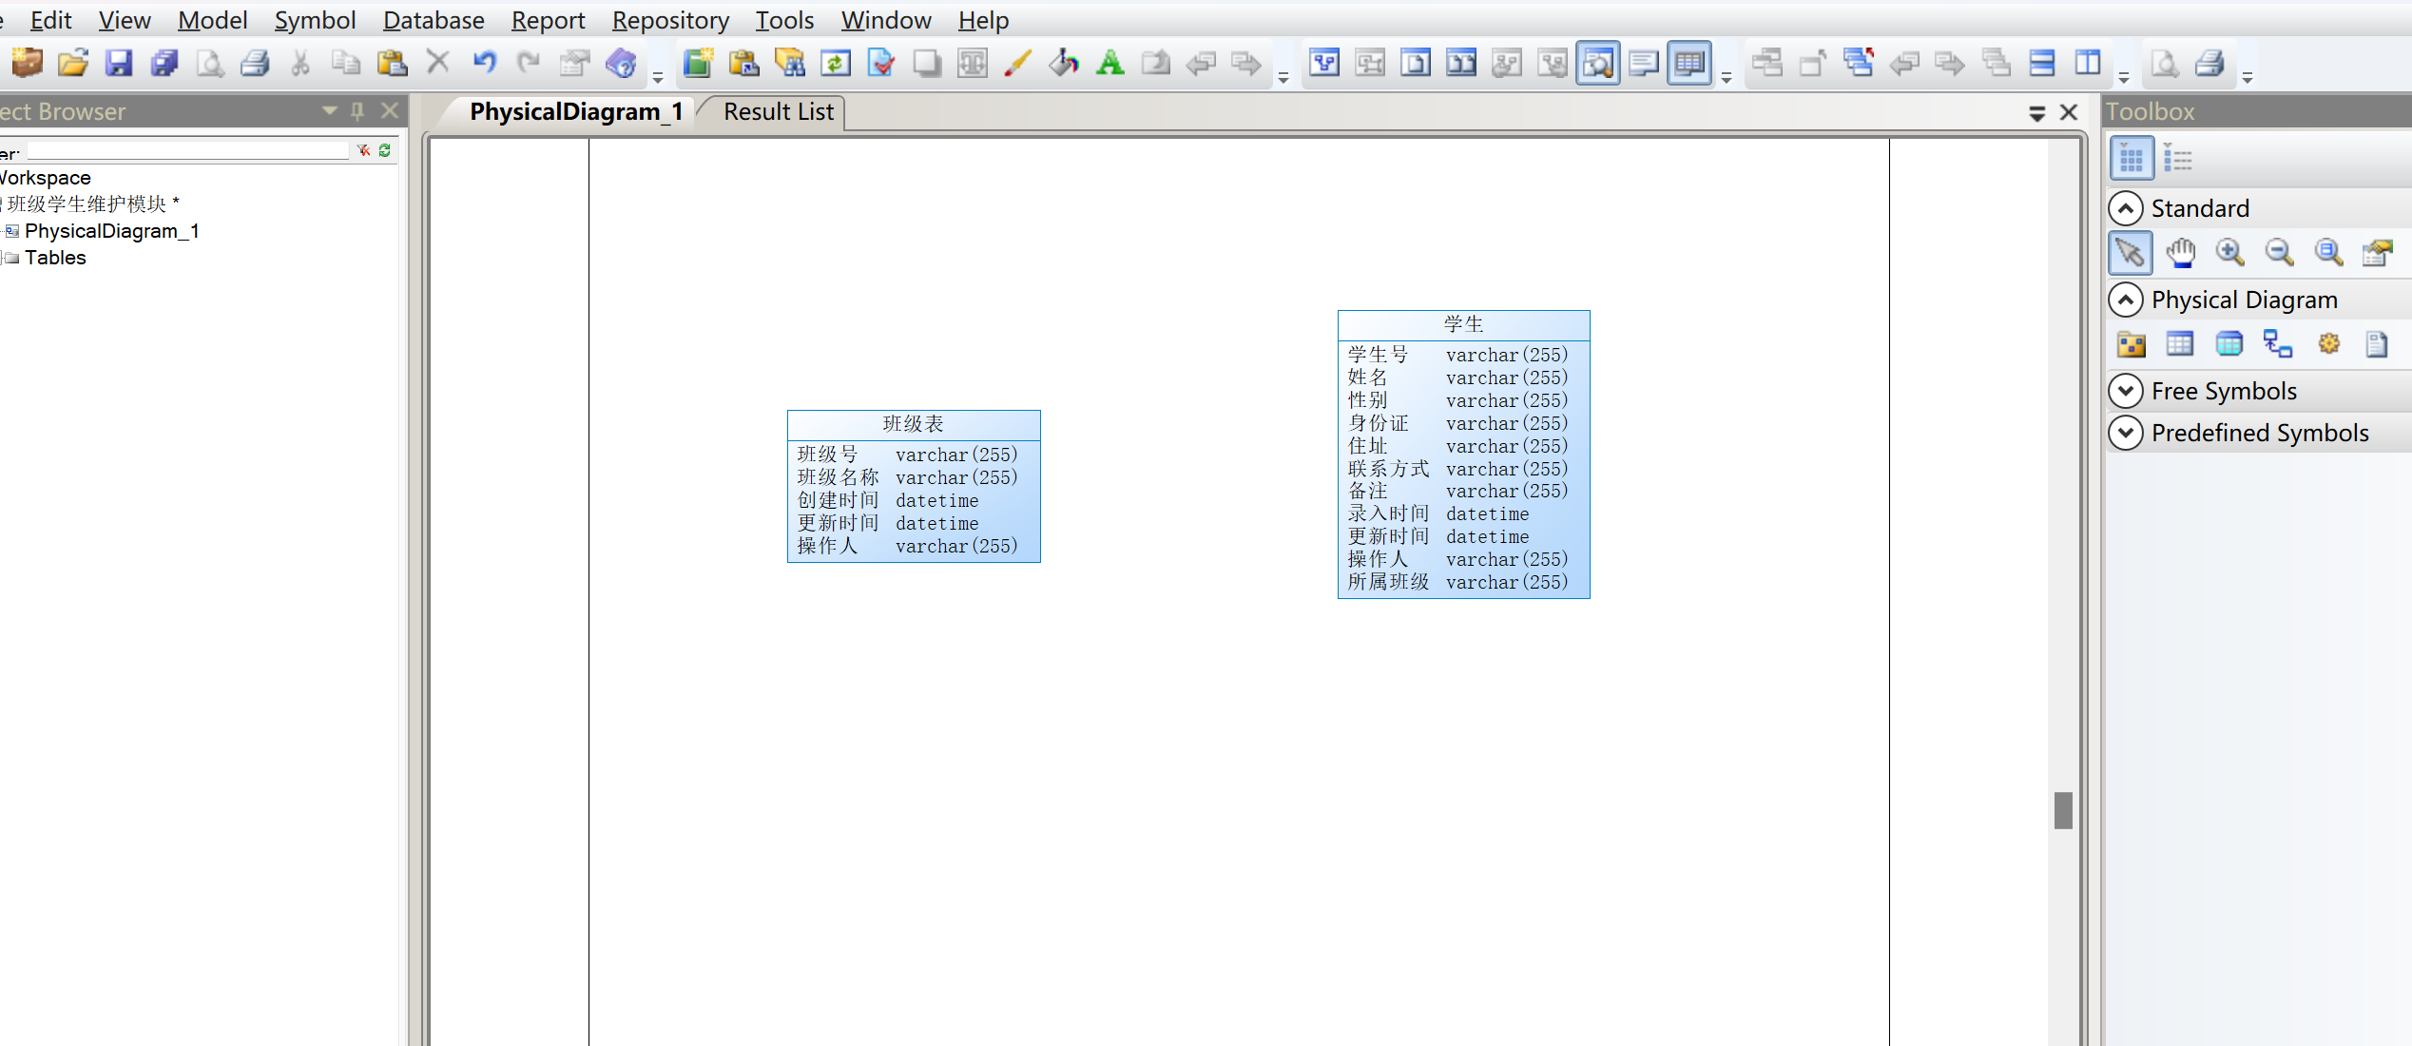The image size is (2412, 1046).
Task: Click the vertical scrollbar thumb
Action: coord(2062,810)
